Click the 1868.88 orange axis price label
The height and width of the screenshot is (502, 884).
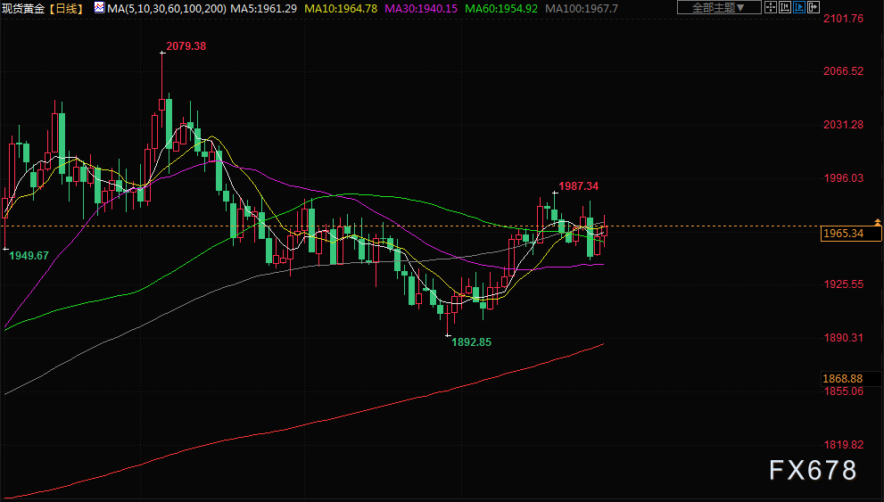coord(843,378)
